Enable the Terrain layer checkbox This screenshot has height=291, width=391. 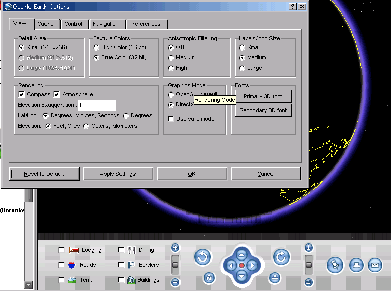tap(62, 280)
